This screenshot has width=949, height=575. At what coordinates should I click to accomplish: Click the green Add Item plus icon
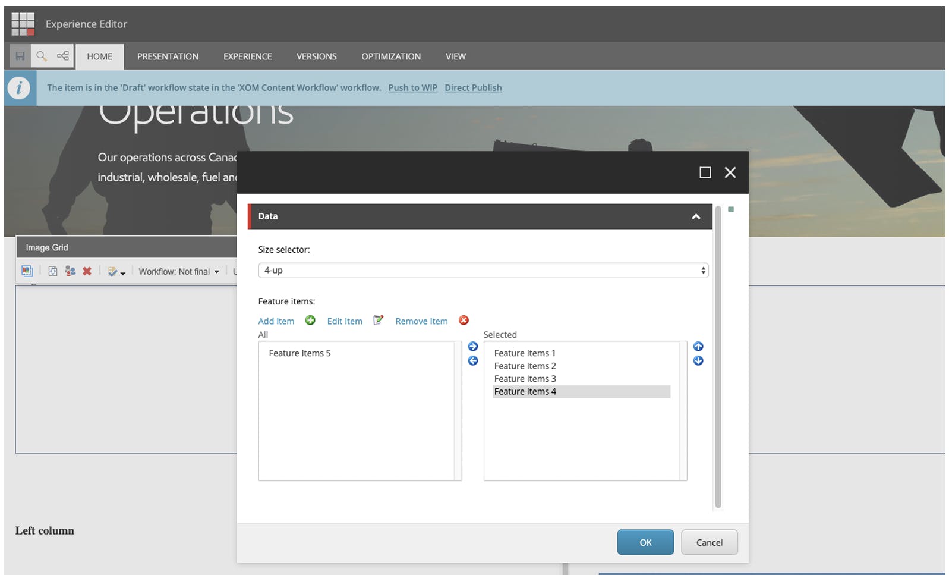point(310,321)
